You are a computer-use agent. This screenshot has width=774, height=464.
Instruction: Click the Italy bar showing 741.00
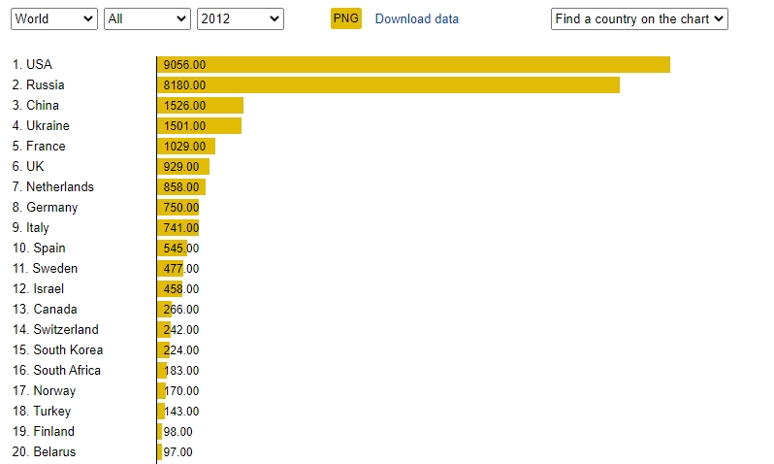(x=178, y=228)
